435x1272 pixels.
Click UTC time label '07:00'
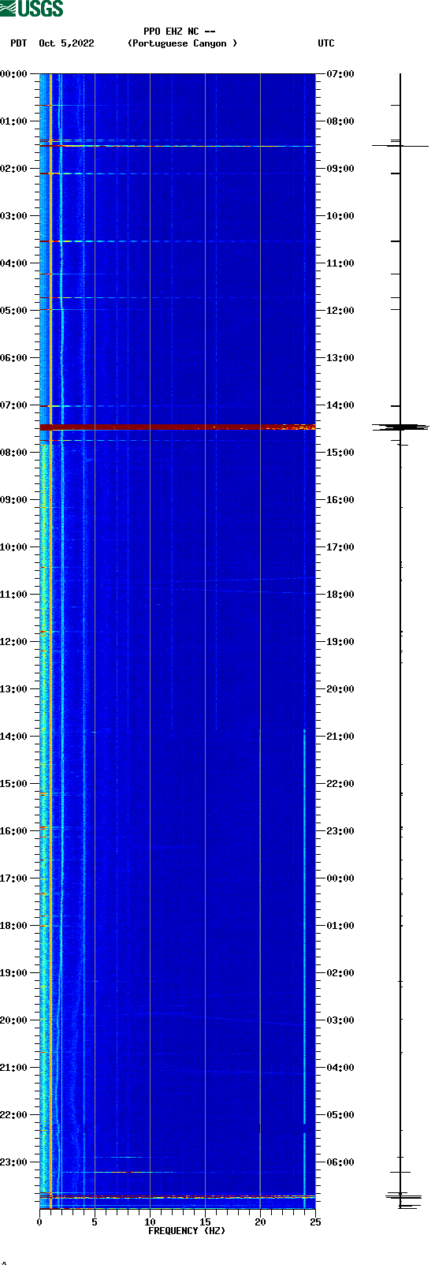(x=340, y=74)
